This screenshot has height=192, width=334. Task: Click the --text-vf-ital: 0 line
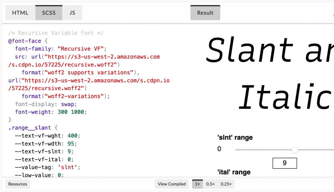coord(44,159)
